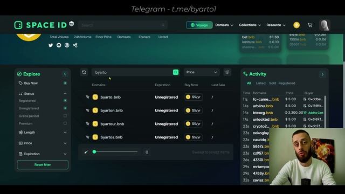Click $5/yr buy button for byartour.bnb

194,124
